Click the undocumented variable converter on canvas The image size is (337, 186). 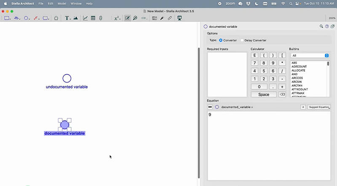[67, 78]
